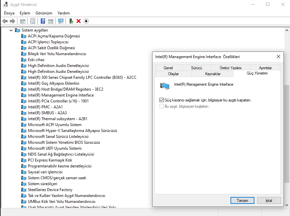Open the Görünüm menu
290x216 pixels.
(x=44, y=13)
